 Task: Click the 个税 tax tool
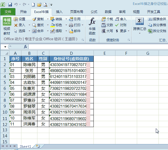tap(107, 19)
